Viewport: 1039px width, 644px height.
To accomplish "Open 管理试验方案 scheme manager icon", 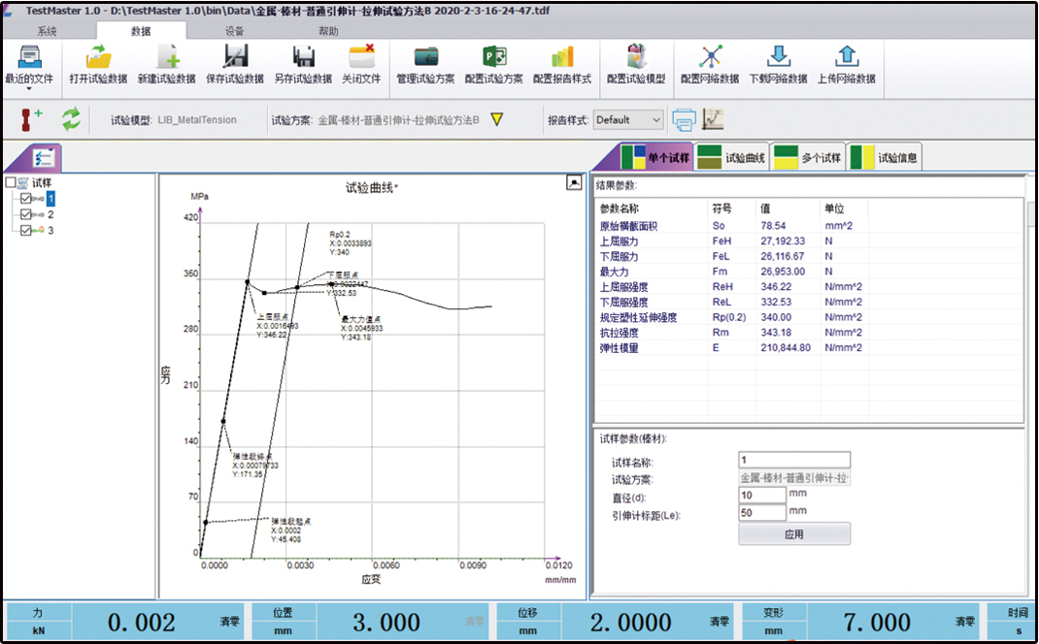I will point(425,58).
